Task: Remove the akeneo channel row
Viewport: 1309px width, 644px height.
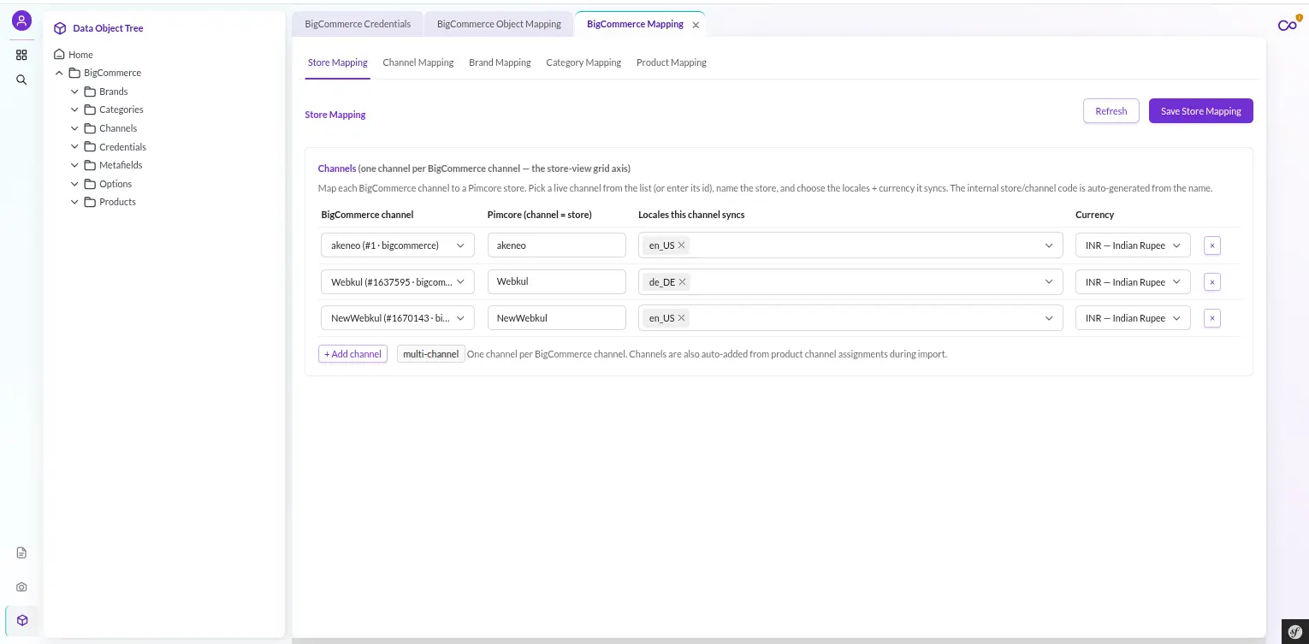Action: (x=1211, y=245)
